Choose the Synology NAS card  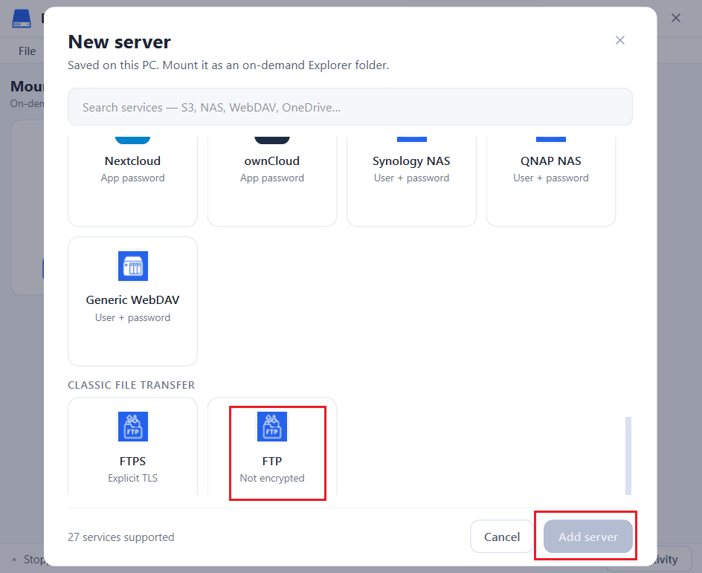coord(411,181)
